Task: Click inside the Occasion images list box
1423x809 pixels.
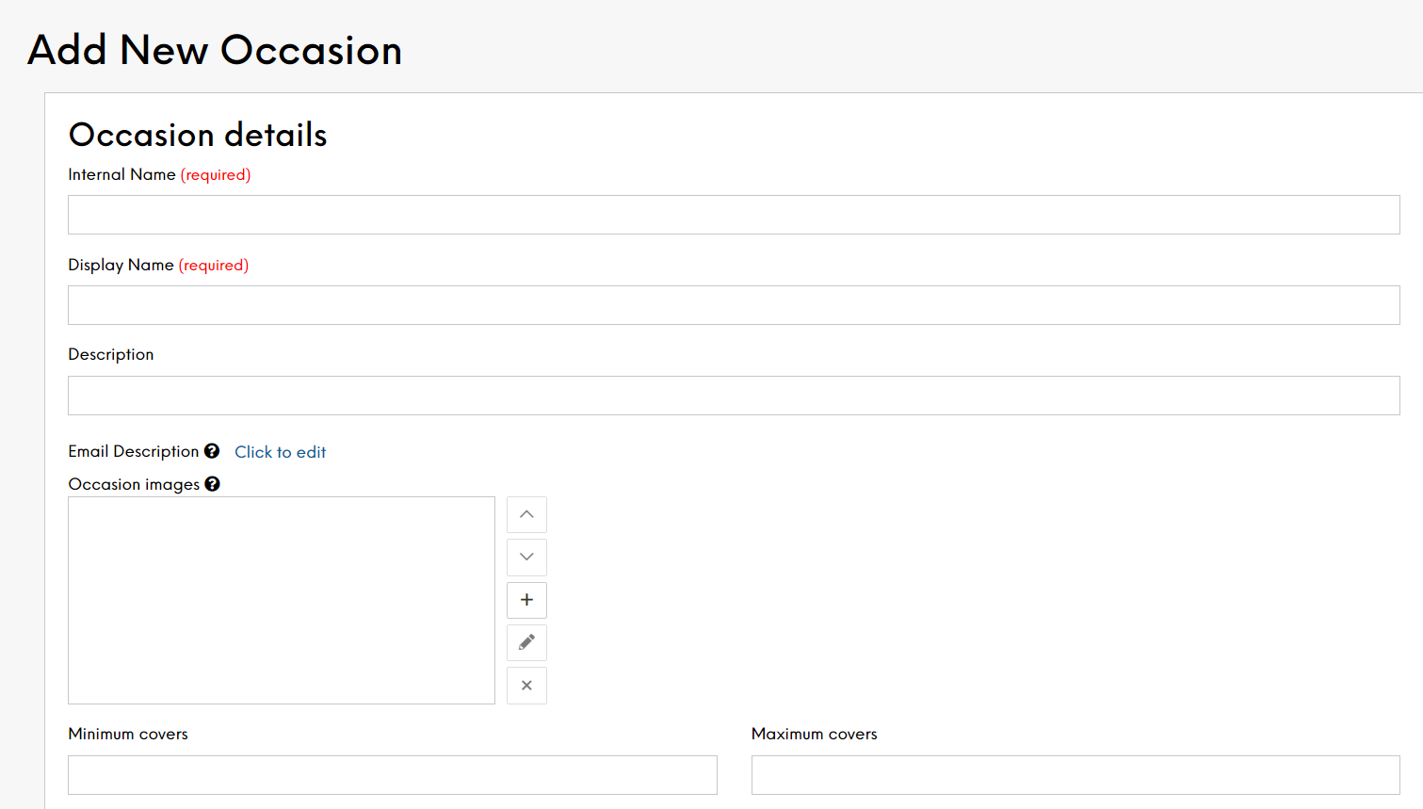Action: [282, 600]
